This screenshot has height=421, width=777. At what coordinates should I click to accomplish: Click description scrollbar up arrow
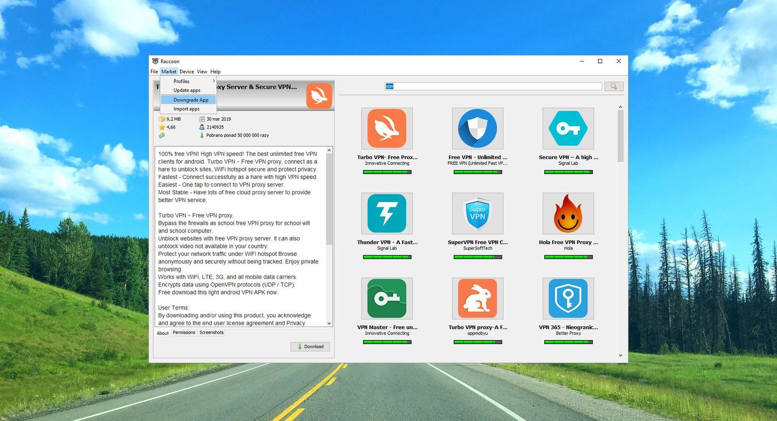click(329, 150)
